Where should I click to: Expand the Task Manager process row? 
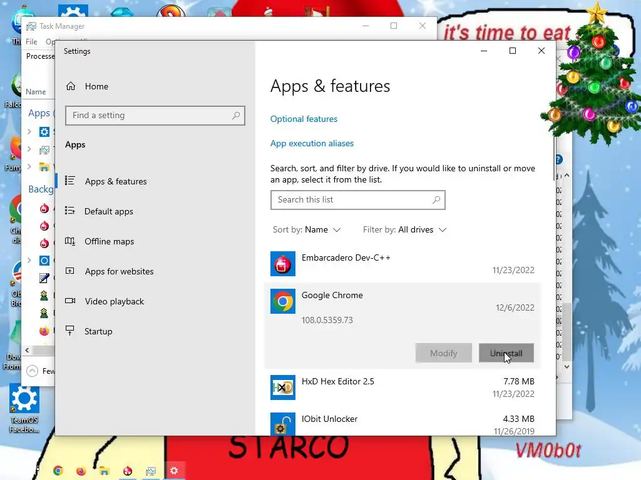pyautogui.click(x=29, y=149)
